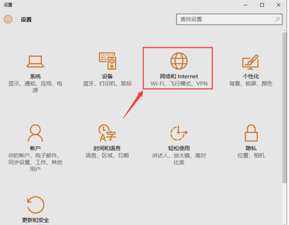
Task: Open the 更新和安全 circular arrow icon
Action: pos(35,205)
